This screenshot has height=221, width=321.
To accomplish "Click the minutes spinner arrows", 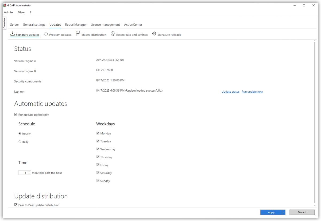I will [29, 173].
